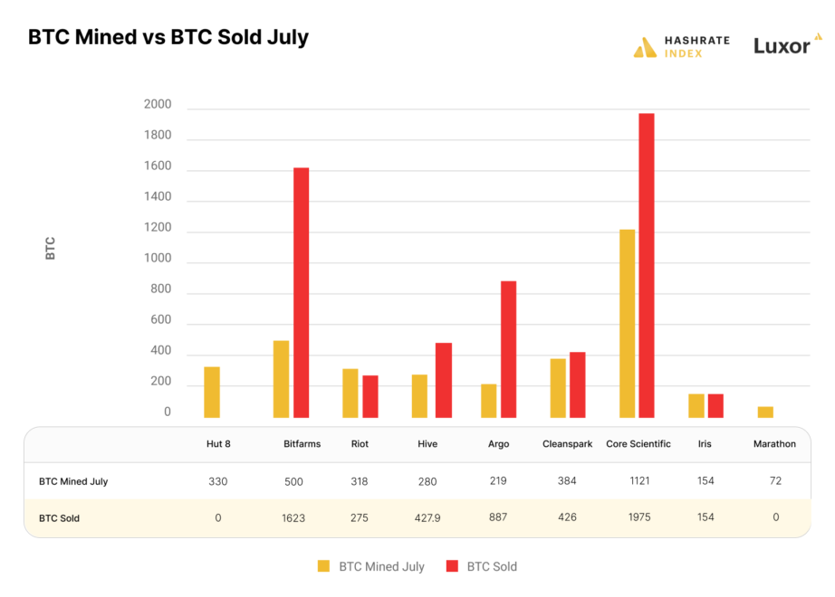Select the Core Scientific column header
Screen dimensions: 835x597
pyautogui.click(x=638, y=444)
